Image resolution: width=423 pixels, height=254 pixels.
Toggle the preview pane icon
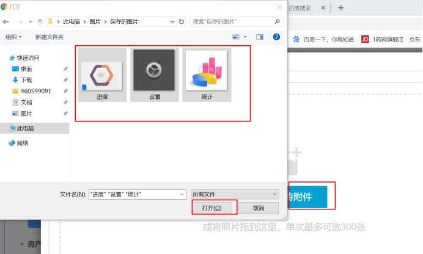tap(260, 37)
